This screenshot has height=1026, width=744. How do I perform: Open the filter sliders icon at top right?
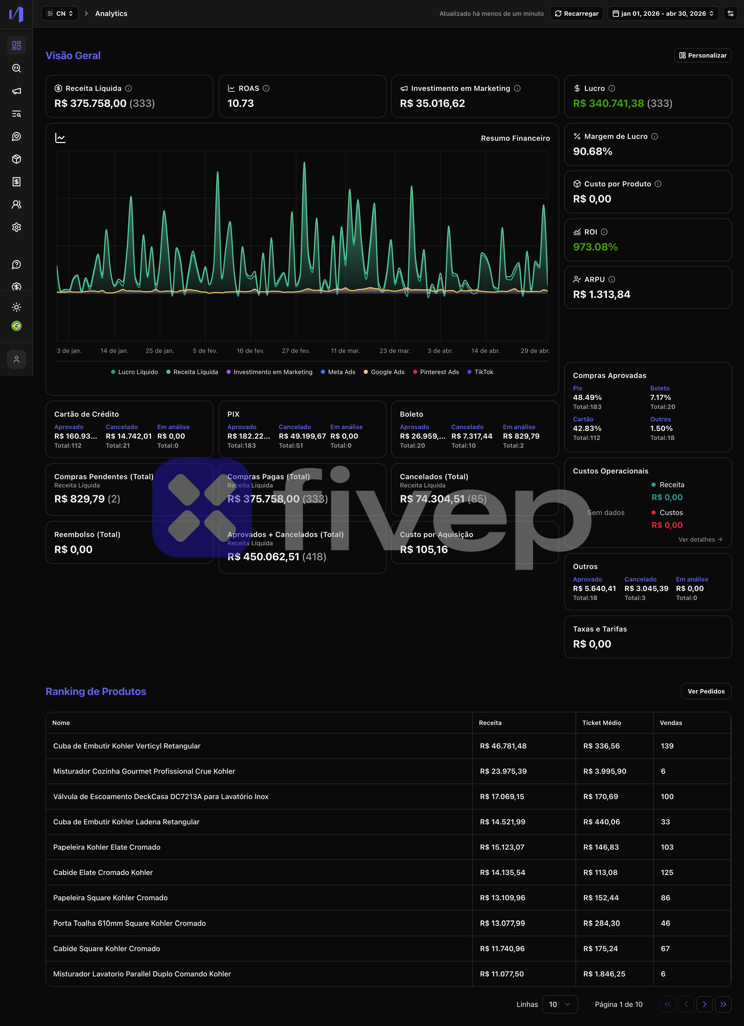click(x=730, y=14)
